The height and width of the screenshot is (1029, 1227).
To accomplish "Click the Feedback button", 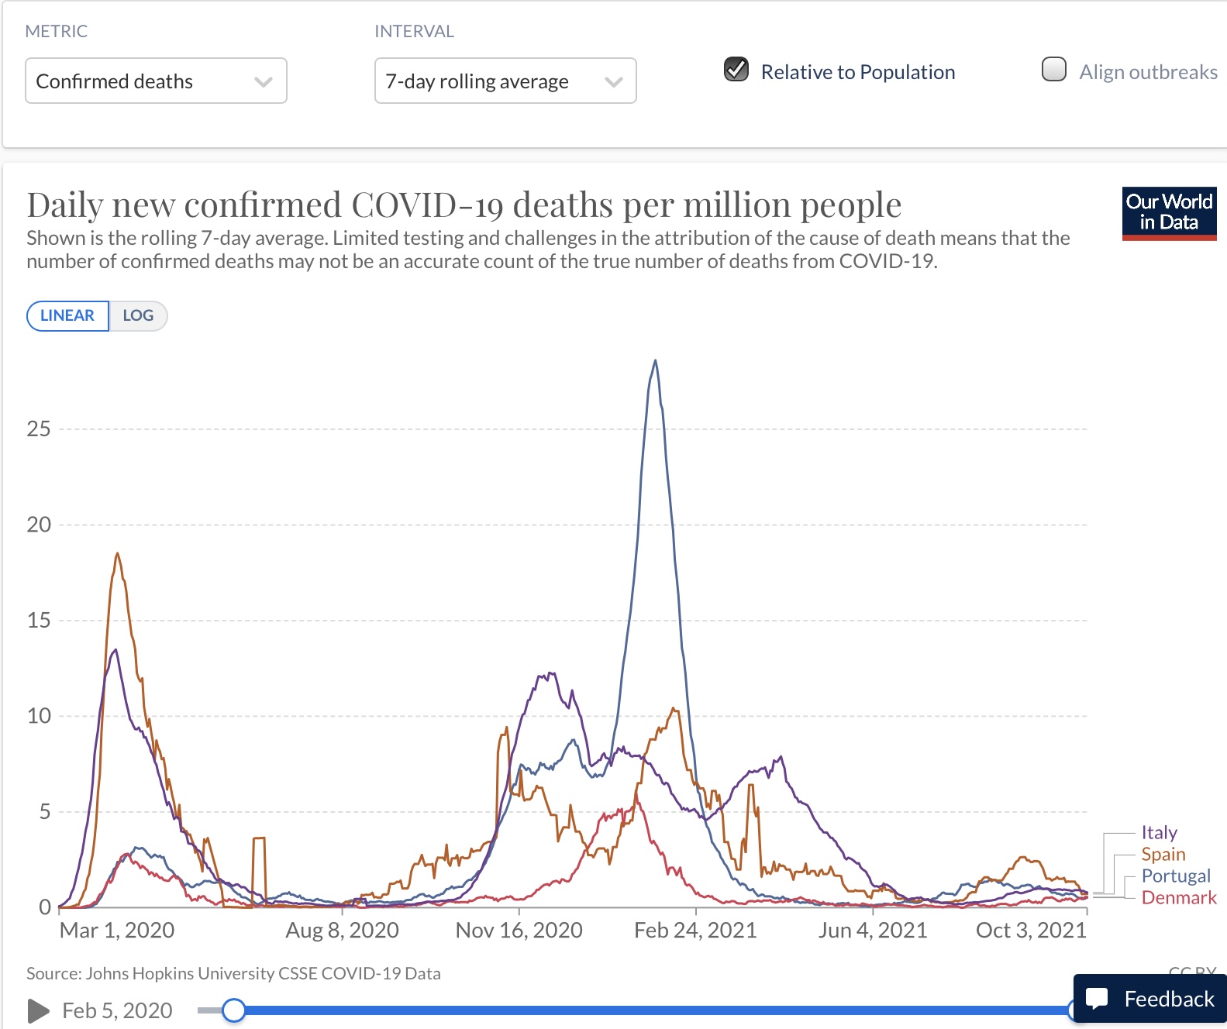I will click(1151, 999).
